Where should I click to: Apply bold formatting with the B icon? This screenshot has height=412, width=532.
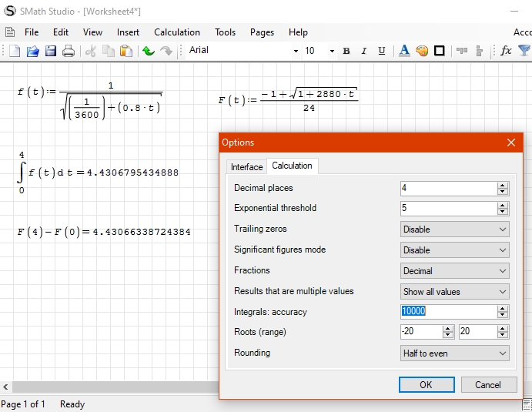coord(346,51)
